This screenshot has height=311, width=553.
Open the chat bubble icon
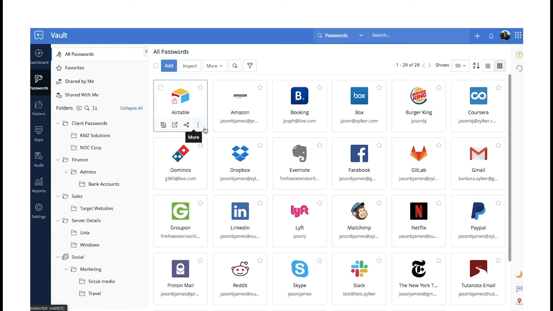(519, 289)
